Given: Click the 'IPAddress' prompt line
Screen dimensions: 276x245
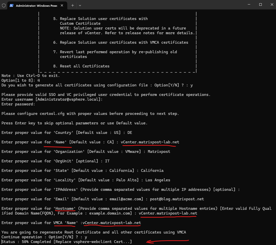Looking at the screenshot, I should 120,190.
